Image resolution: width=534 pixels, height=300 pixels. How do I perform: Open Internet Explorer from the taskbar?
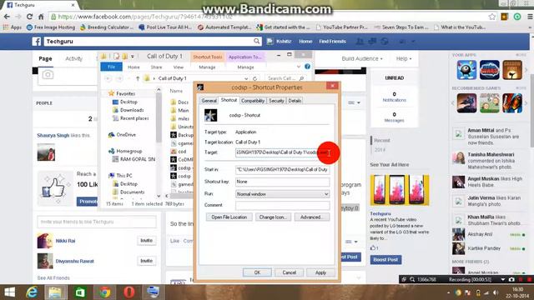click(32, 292)
